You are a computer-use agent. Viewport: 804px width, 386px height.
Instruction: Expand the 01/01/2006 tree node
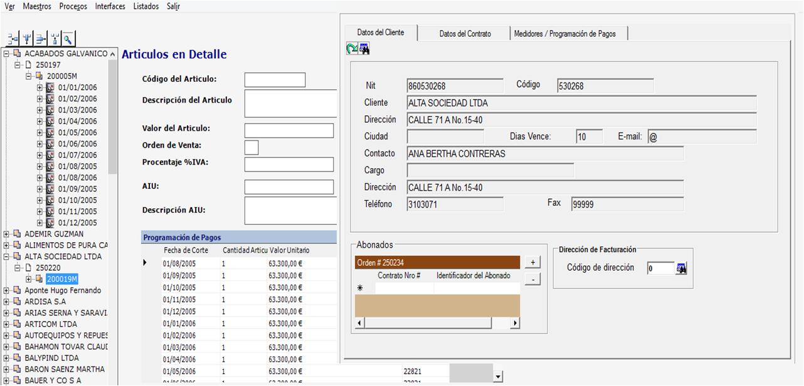tap(41, 88)
